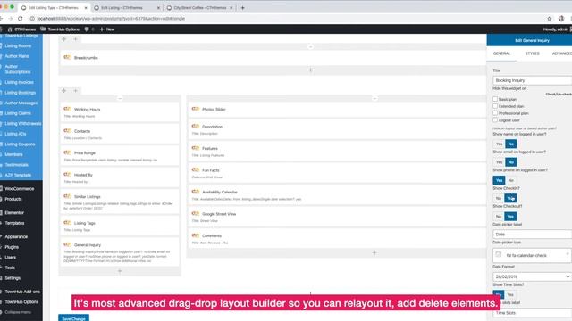572x321 pixels.
Task: Check the Professional plan checkbox
Action: (x=495, y=113)
